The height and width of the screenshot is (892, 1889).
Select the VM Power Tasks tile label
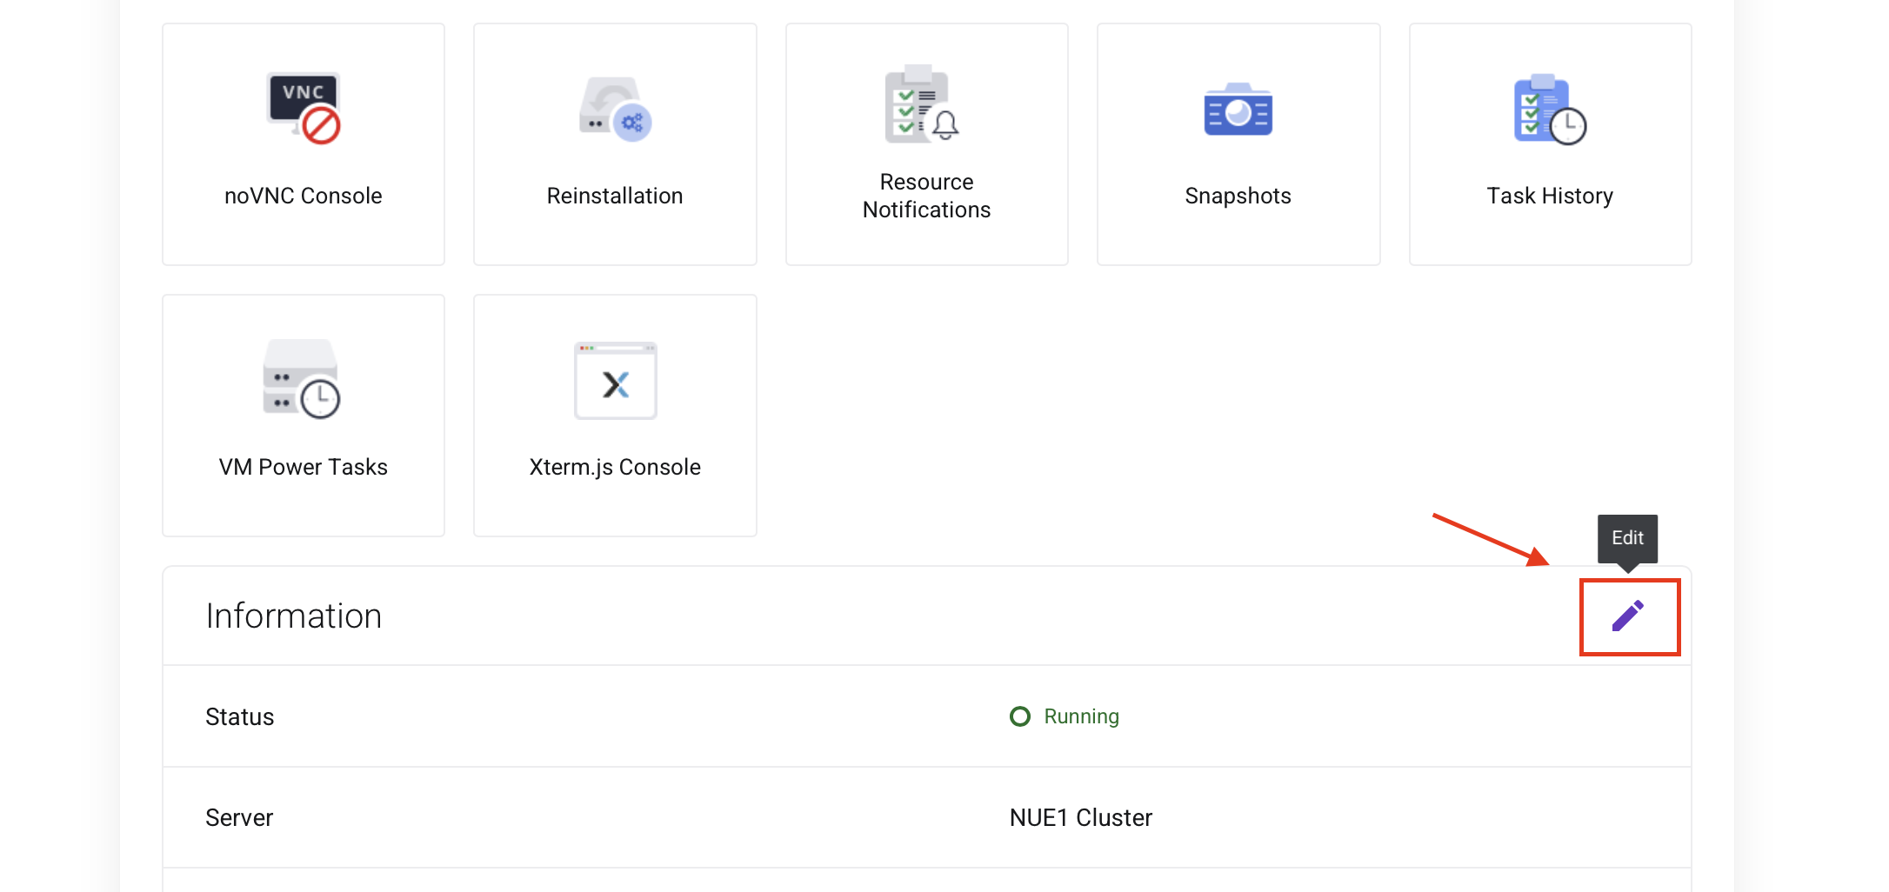click(303, 466)
